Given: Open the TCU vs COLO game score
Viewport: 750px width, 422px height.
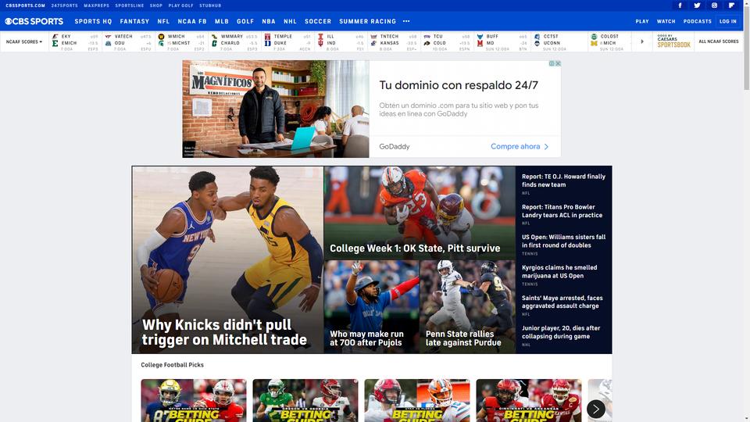Looking at the screenshot, I should pyautogui.click(x=447, y=42).
